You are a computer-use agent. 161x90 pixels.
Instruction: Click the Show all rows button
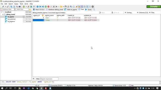[115, 12]
